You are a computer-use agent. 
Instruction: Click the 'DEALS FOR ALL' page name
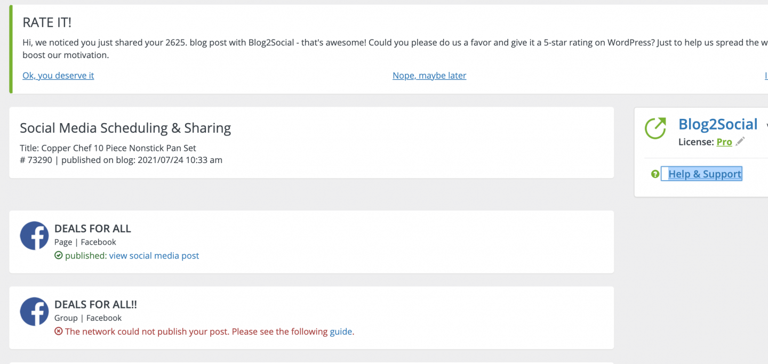pos(92,228)
